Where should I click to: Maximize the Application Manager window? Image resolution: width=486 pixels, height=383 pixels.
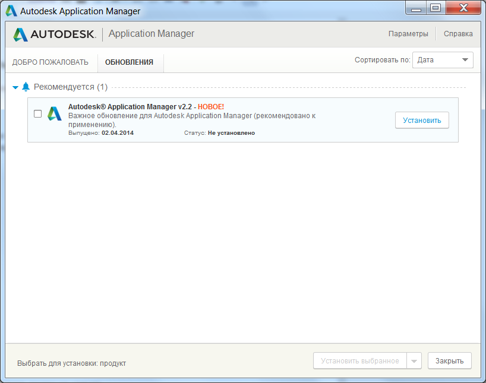(435, 8)
